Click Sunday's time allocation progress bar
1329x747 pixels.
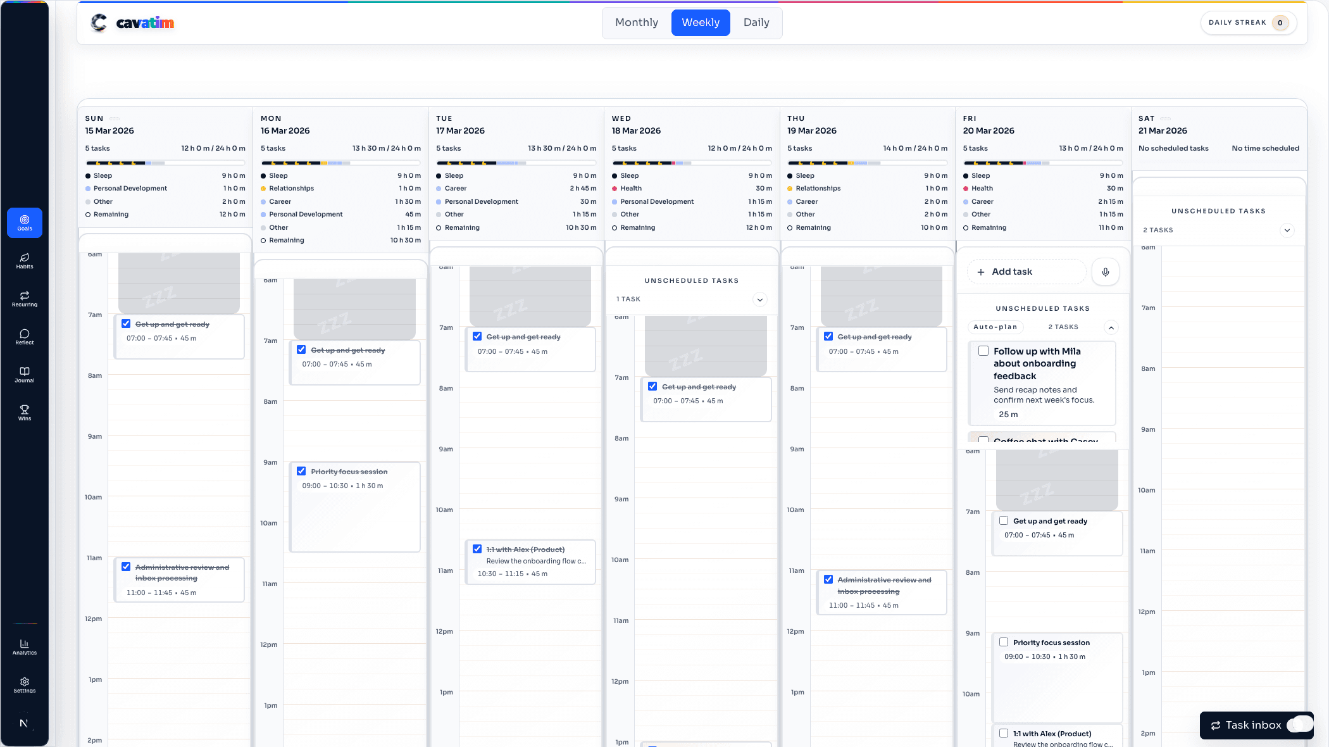click(166, 163)
